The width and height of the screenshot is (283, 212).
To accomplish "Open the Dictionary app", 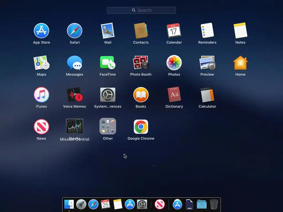I will 174,94.
